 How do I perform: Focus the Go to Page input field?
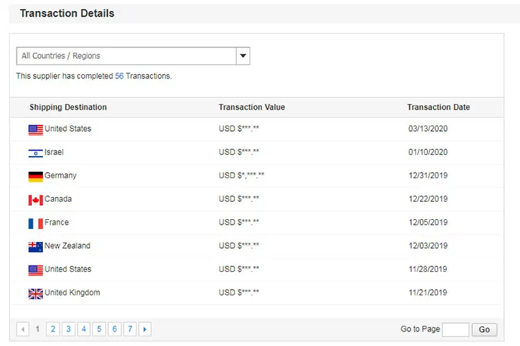[x=456, y=329]
